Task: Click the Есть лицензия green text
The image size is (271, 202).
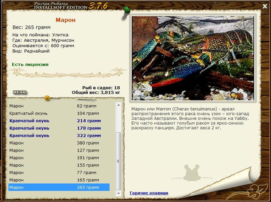Action: click(30, 64)
